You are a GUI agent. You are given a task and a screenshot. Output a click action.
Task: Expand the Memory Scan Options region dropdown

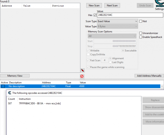[x=112, y=36]
